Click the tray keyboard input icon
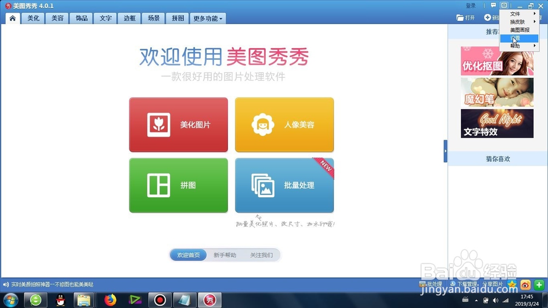The image size is (548, 308). tap(465, 300)
